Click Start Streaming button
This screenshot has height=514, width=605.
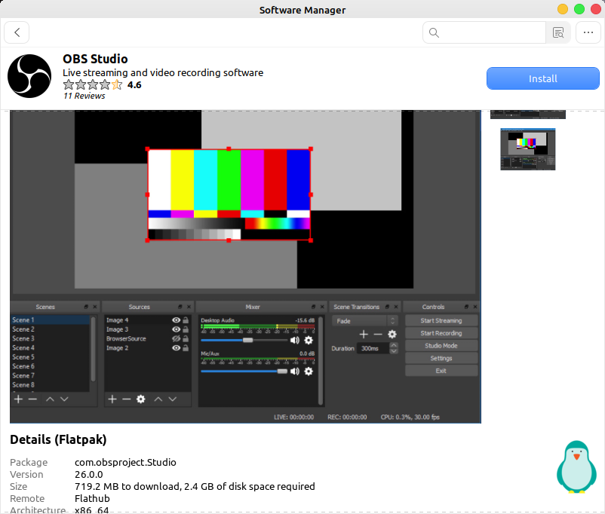(x=441, y=321)
